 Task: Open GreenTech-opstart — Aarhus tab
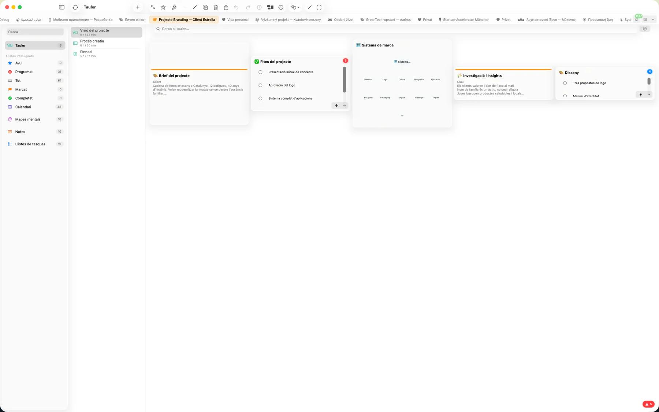coord(386,20)
